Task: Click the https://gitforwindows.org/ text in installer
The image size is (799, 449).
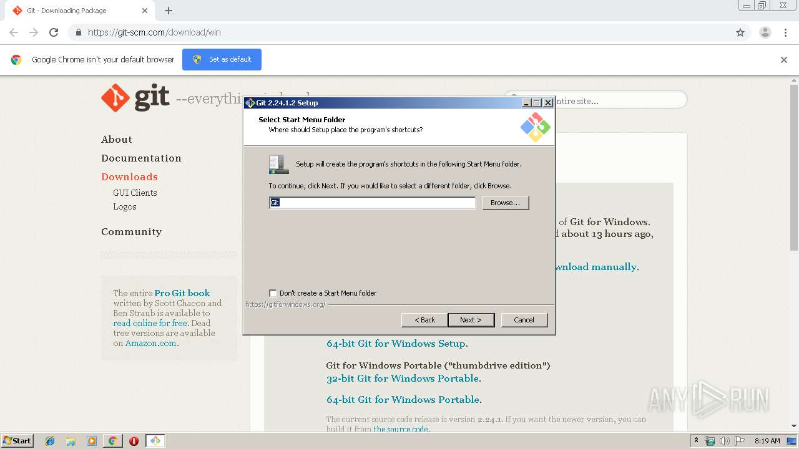Action: [285, 305]
